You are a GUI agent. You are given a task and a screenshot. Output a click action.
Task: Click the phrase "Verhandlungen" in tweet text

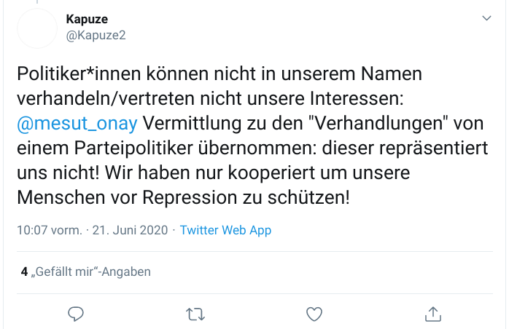pyautogui.click(x=378, y=123)
